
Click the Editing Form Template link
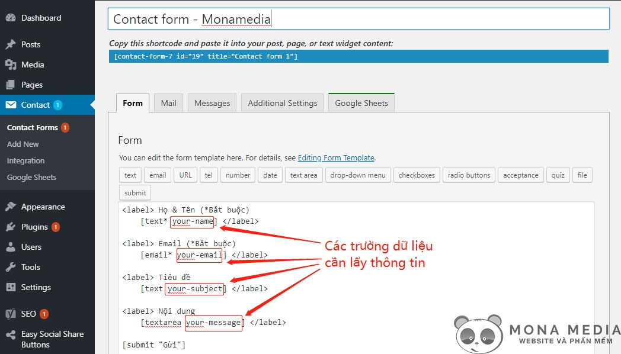(336, 158)
